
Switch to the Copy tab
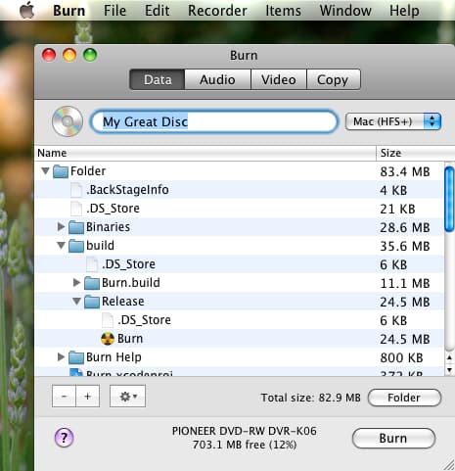pos(334,79)
